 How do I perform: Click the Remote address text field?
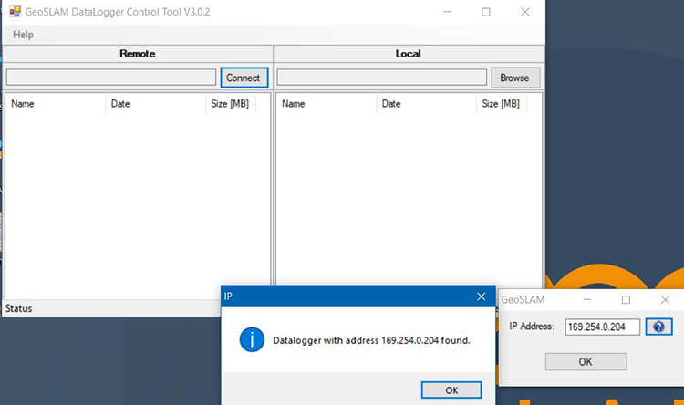click(x=111, y=78)
